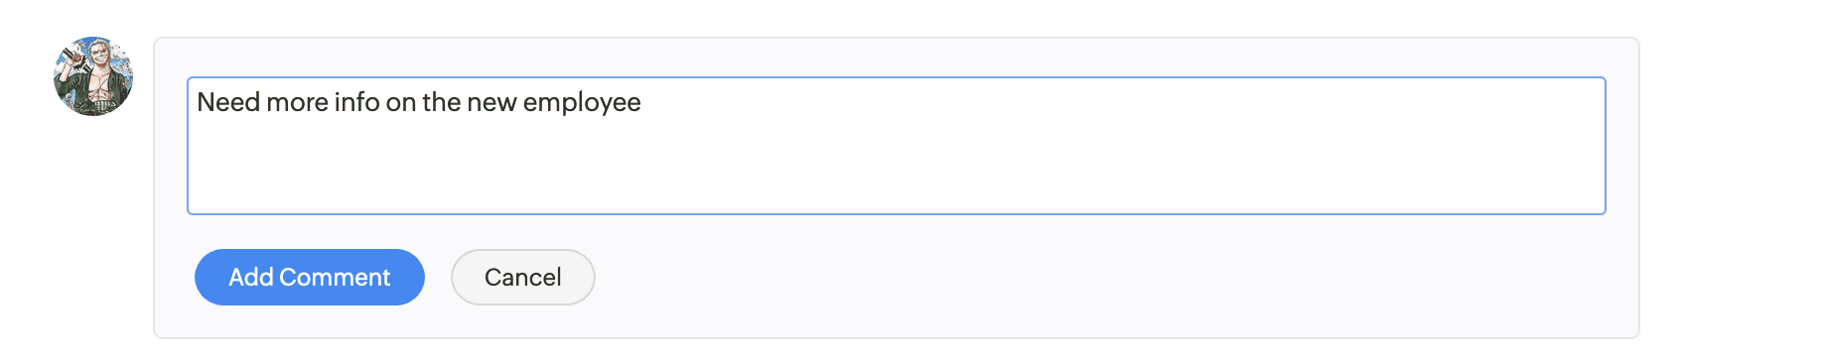The height and width of the screenshot is (363, 1823).
Task: Click the word "more" in comment text
Action: (x=297, y=102)
